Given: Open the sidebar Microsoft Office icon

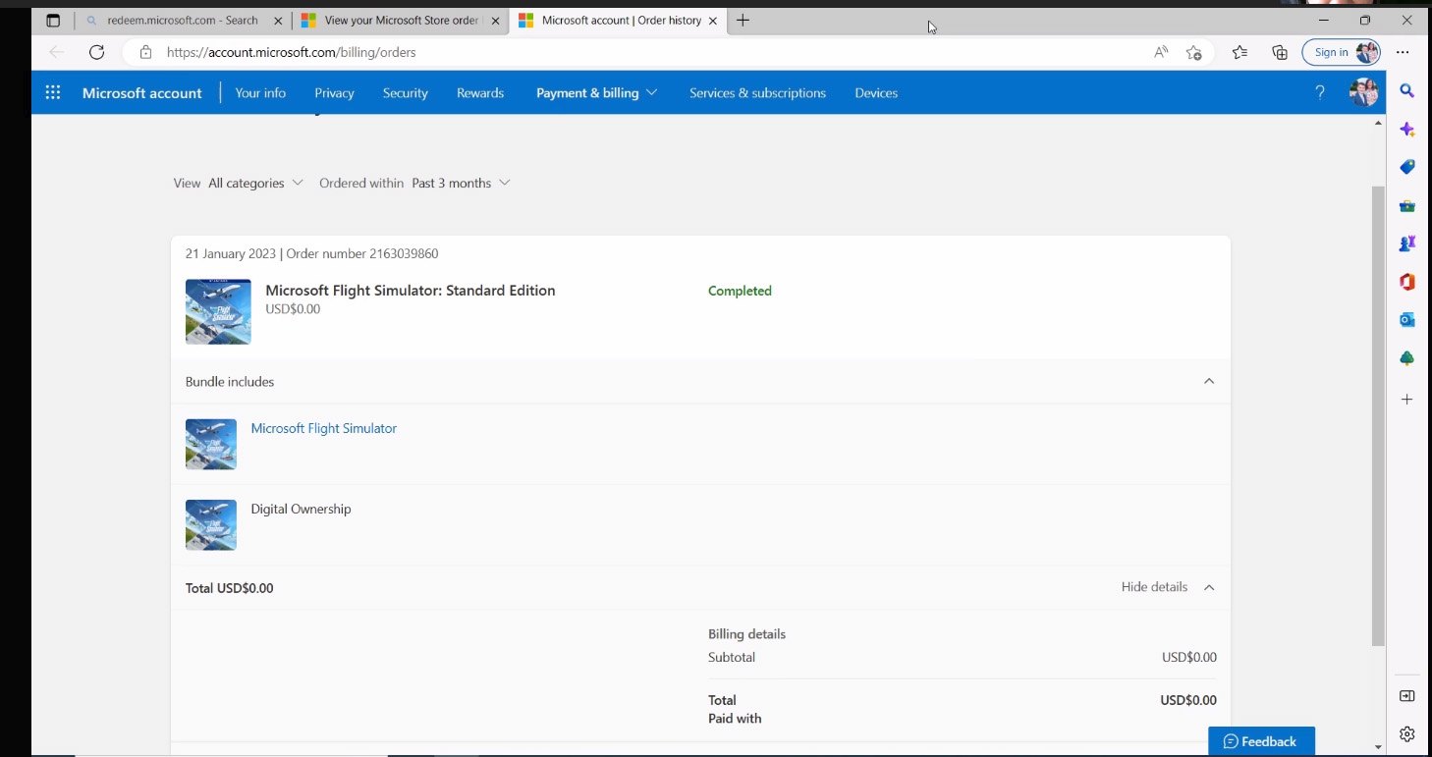Looking at the screenshot, I should point(1406,282).
